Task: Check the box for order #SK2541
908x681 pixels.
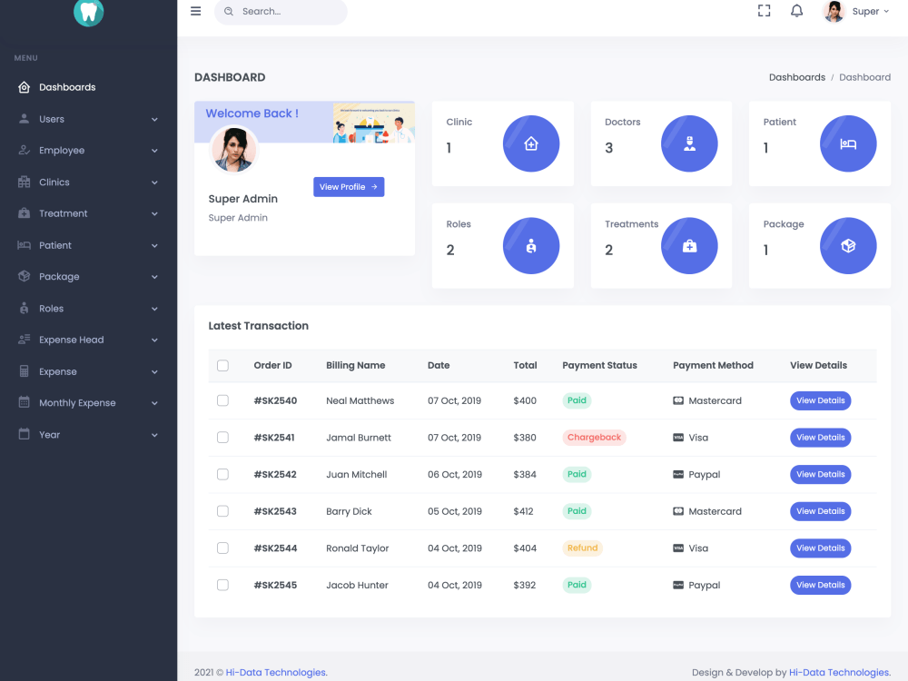Action: click(x=223, y=438)
